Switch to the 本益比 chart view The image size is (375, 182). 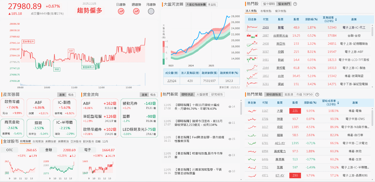(212, 5)
